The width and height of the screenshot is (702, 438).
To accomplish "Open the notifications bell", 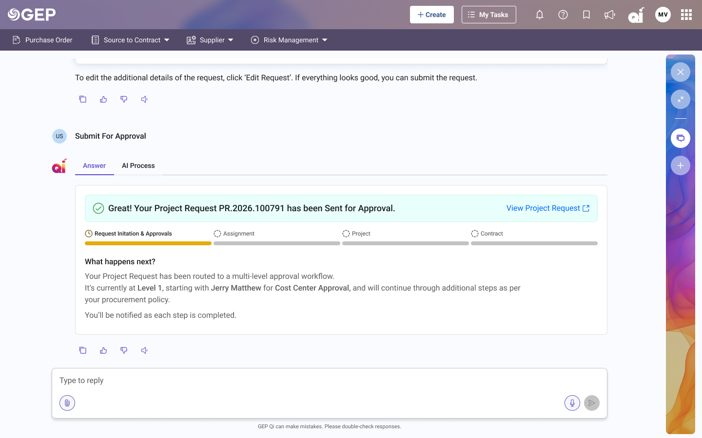I will [540, 15].
